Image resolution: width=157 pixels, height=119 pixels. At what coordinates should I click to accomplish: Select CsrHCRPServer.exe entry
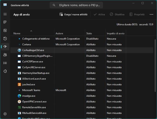[32, 62]
